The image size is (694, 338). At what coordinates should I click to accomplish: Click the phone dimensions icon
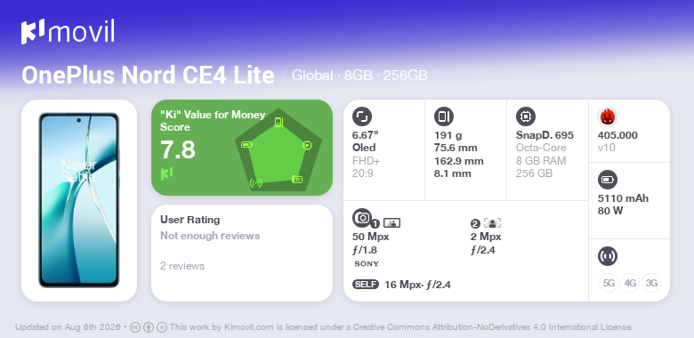pyautogui.click(x=444, y=117)
